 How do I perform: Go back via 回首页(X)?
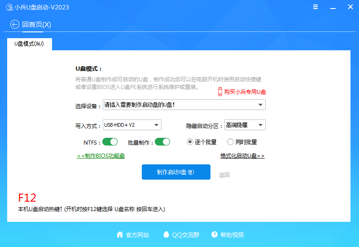pyautogui.click(x=36, y=25)
